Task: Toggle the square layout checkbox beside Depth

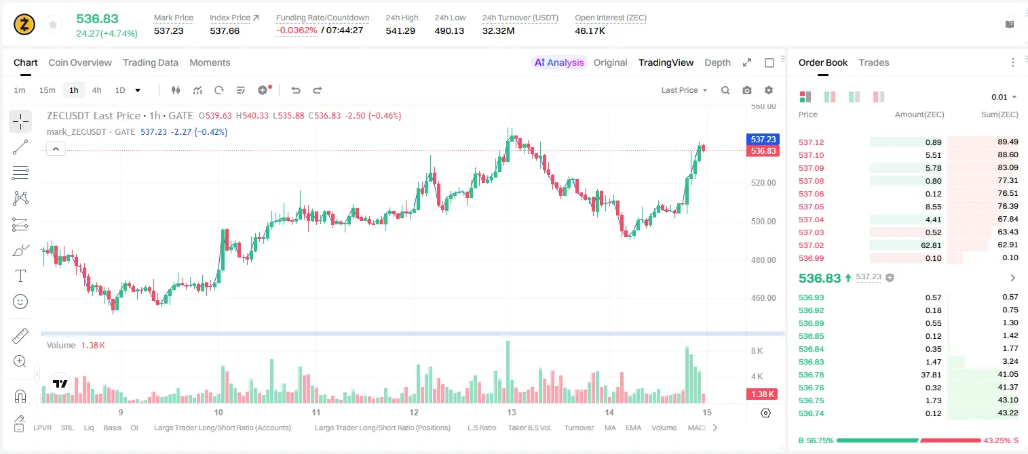Action: pos(769,62)
